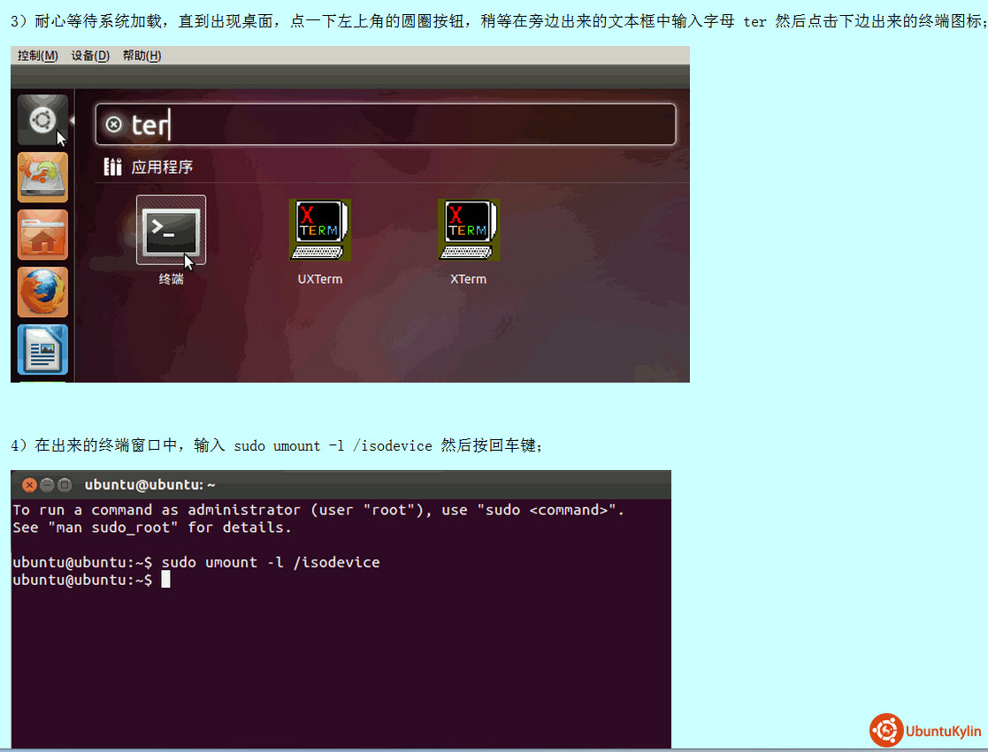
Task: Click the terminal prompt cursor line
Action: pyautogui.click(x=165, y=580)
